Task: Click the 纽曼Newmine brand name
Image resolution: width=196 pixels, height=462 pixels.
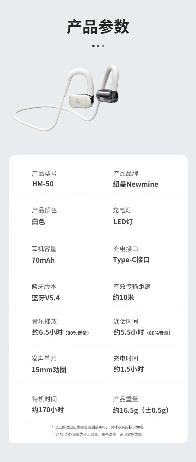Action: coord(135,184)
